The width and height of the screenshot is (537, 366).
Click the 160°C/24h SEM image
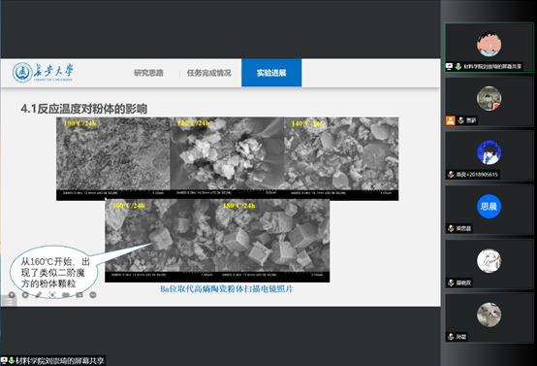pos(160,240)
